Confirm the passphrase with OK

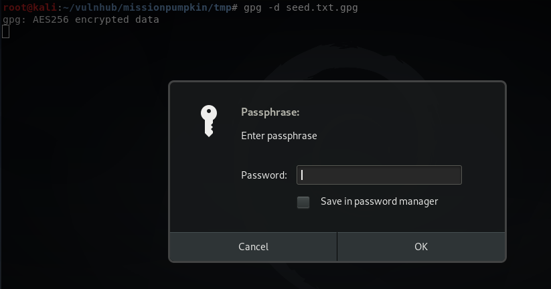point(421,246)
